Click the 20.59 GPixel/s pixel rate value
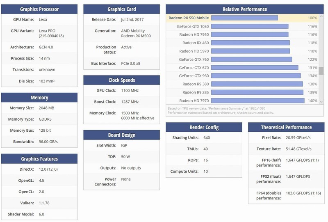328x222 pixels. pos(298,137)
